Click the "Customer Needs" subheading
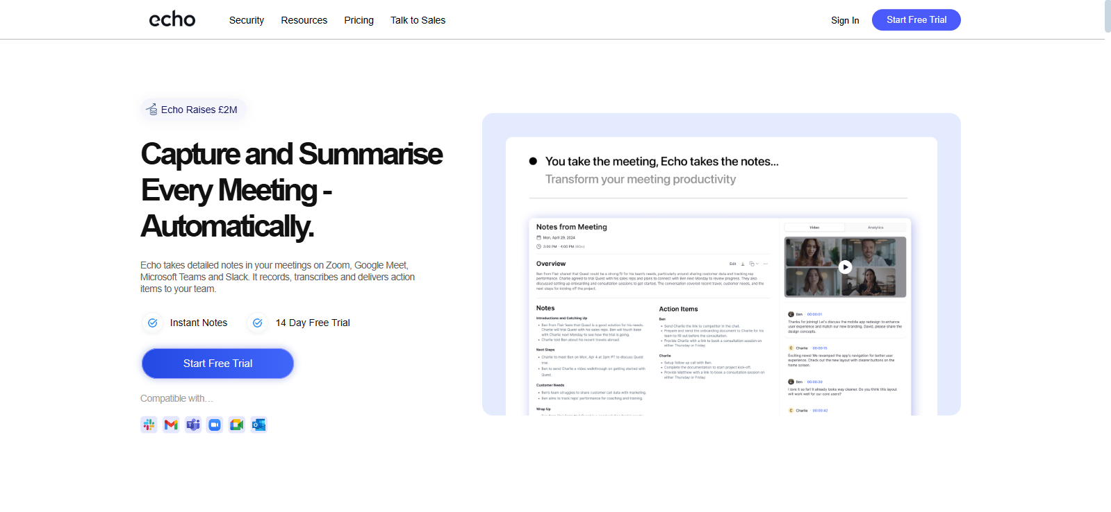Screen dimensions: 1111x512 pyautogui.click(x=550, y=385)
